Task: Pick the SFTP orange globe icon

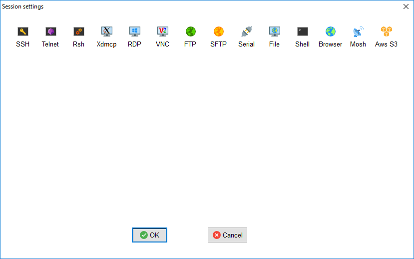Action: 218,32
